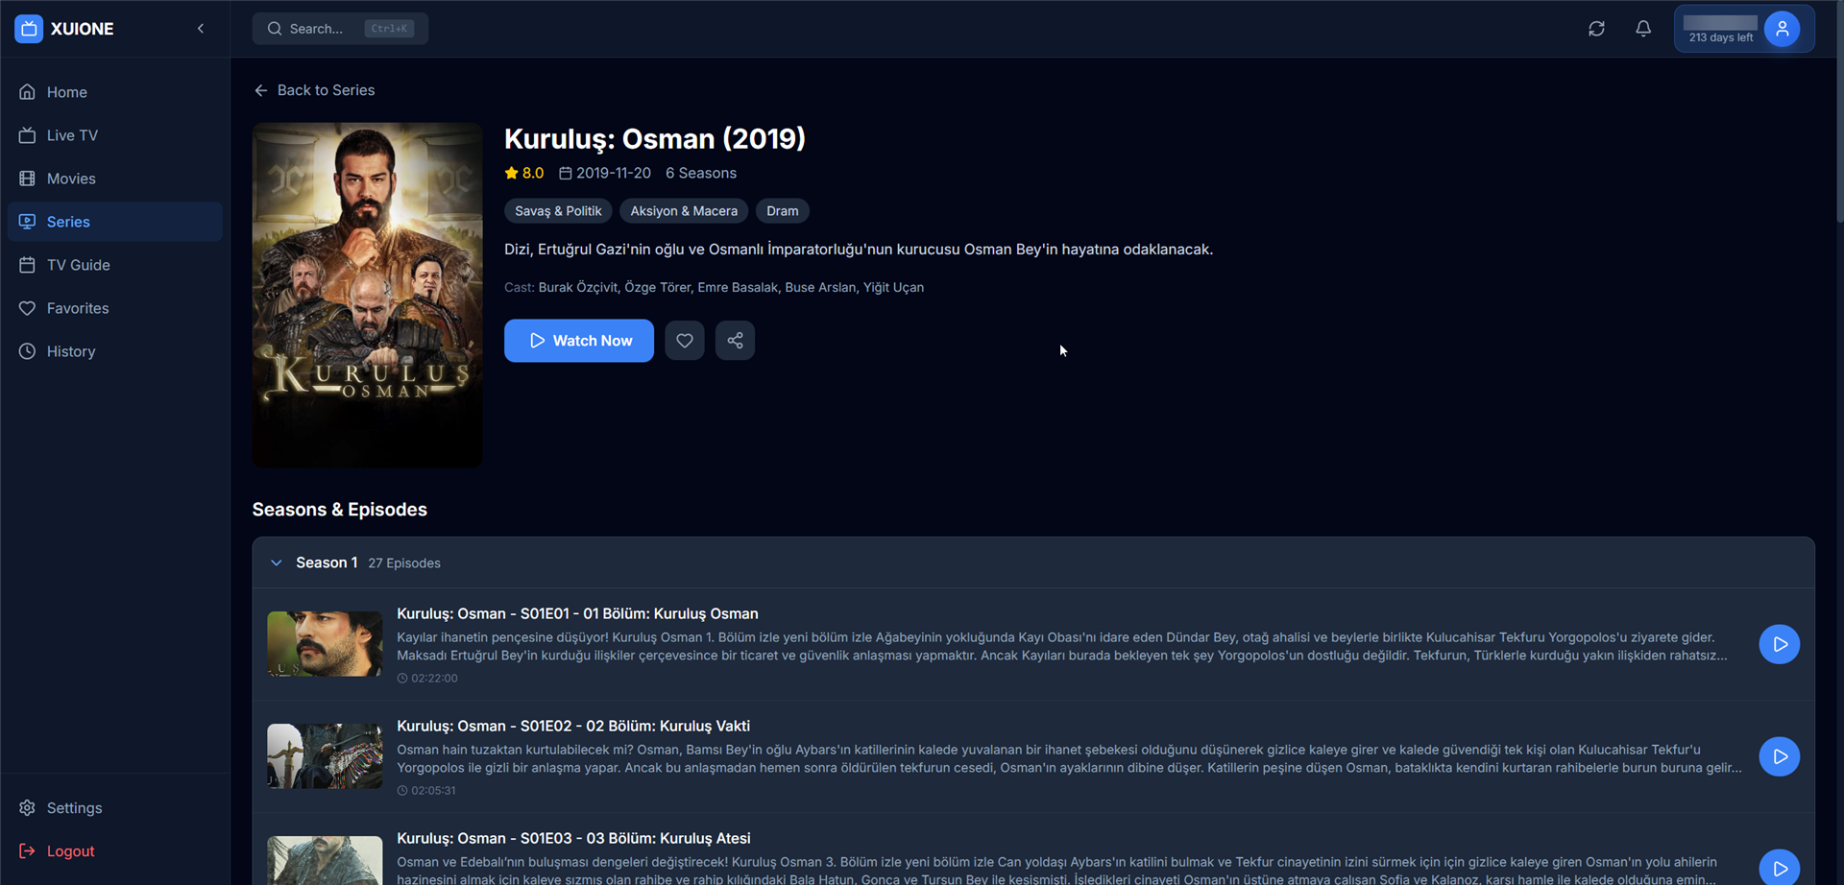
Task: Open viewing History
Action: [71, 351]
